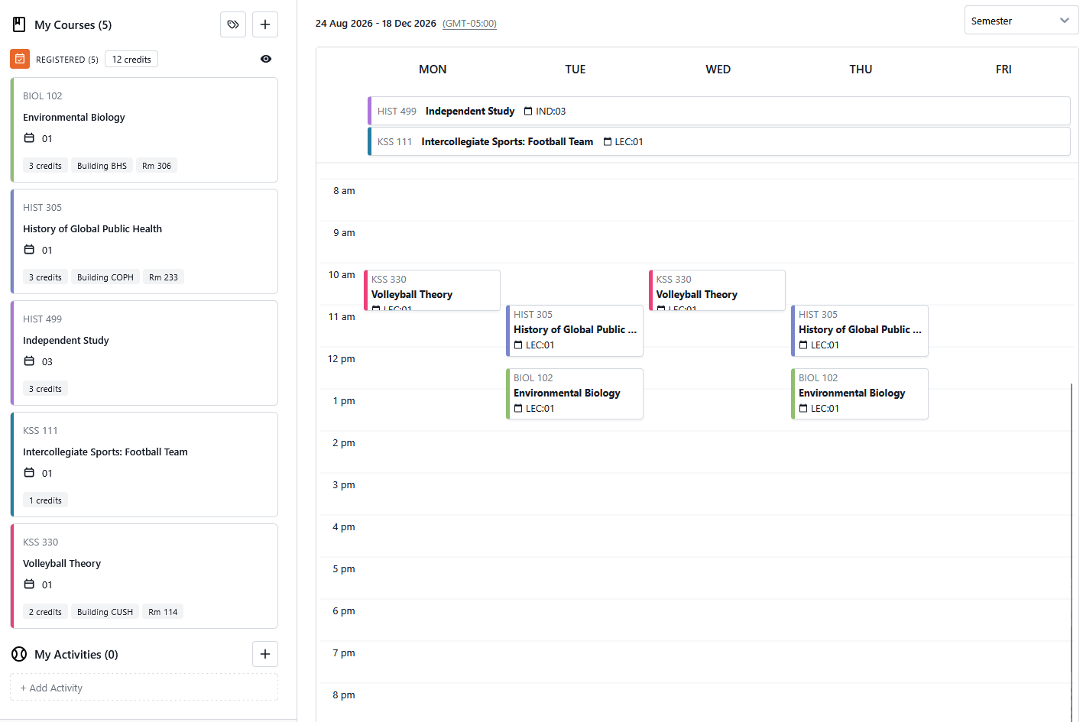Select the TUE column header

(576, 70)
